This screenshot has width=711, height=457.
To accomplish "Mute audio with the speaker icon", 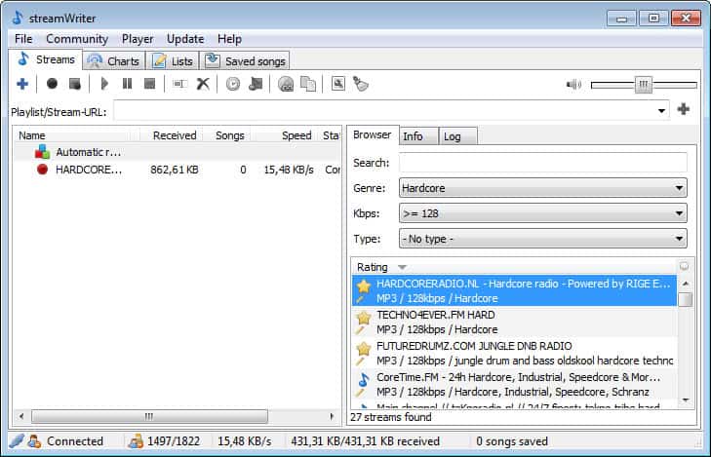I will (x=573, y=84).
